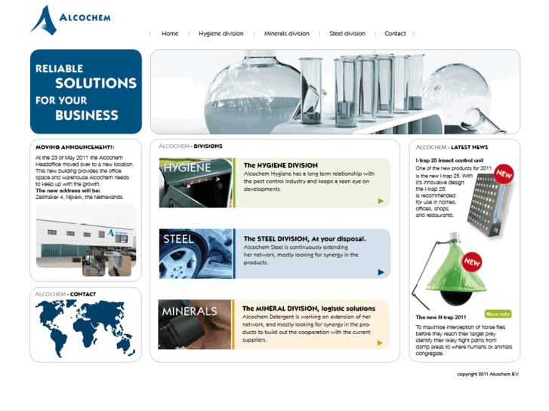The image size is (549, 411).
Task: Open the Contact navigation item
Action: tap(395, 34)
